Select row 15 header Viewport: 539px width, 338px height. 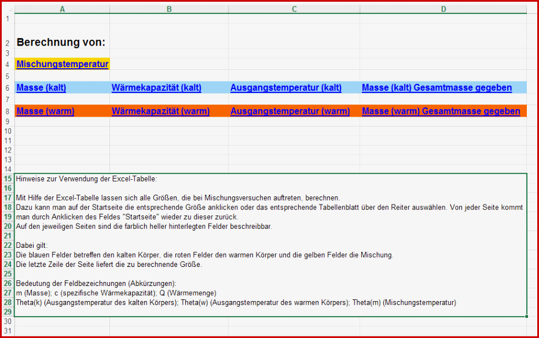point(8,179)
